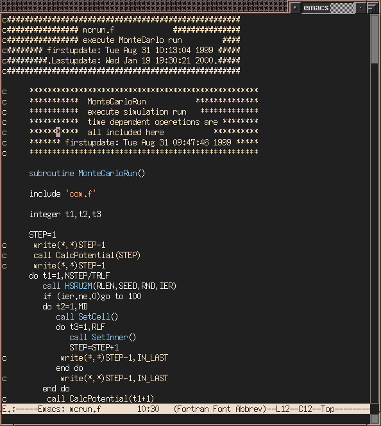Click the 'com.f' include string
The width and height of the screenshot is (381, 426).
click(x=81, y=193)
